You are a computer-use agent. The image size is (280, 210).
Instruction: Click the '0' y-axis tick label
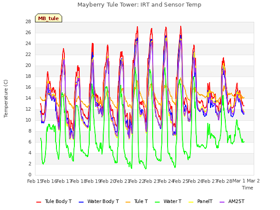pyautogui.click(x=30, y=175)
